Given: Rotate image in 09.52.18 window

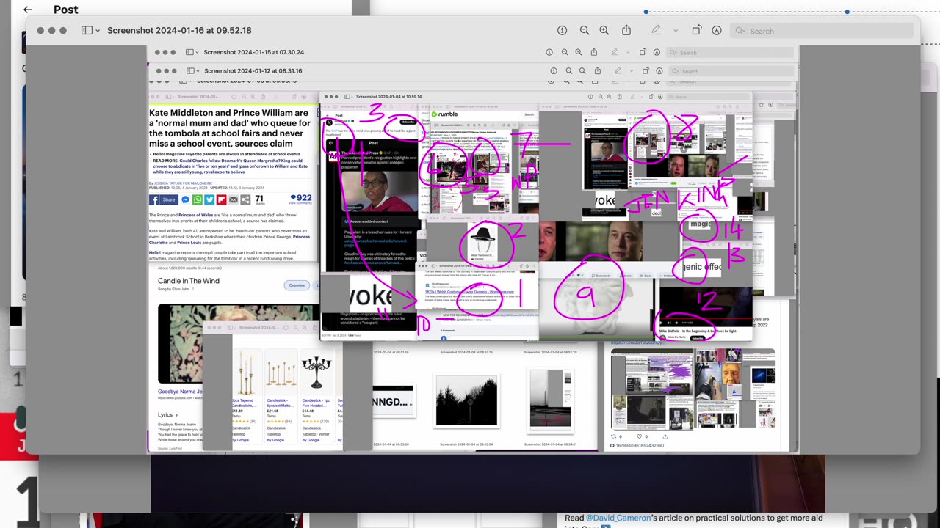Looking at the screenshot, I should tap(696, 31).
